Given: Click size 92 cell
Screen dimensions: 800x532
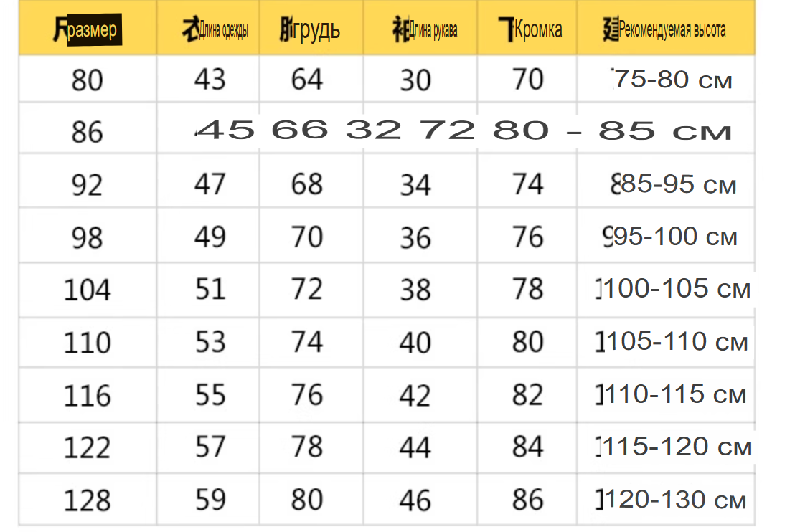Looking at the screenshot, I should pyautogui.click(x=88, y=185).
